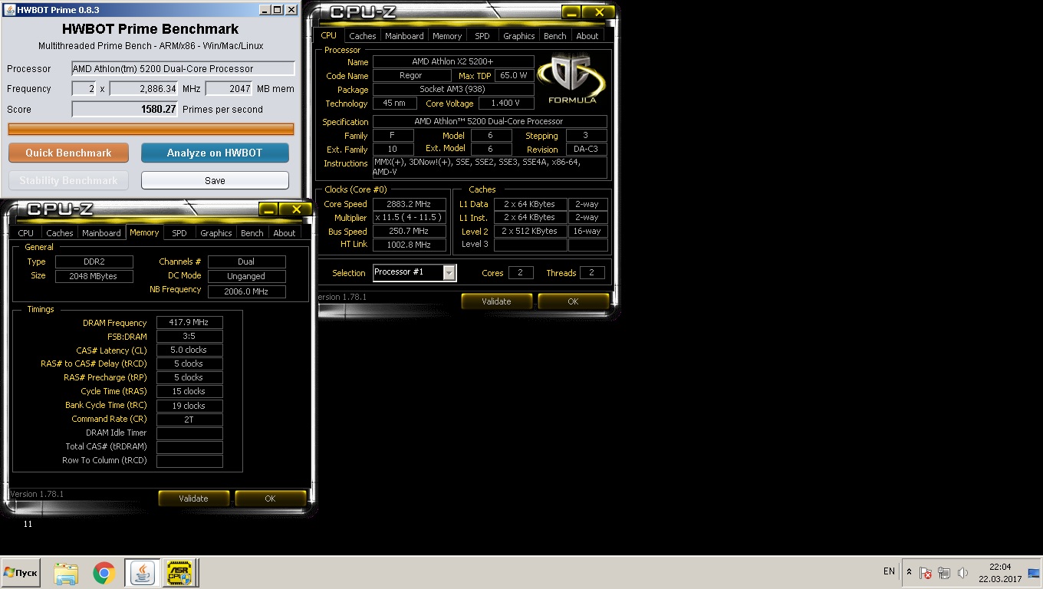Click the Command Rate value 2T
The image size is (1043, 589).
tap(189, 420)
